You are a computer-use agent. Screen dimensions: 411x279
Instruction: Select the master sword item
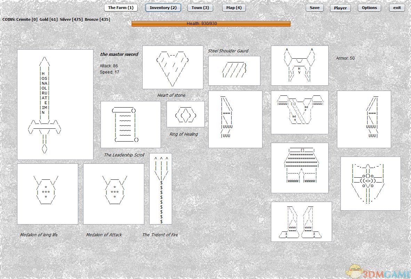[55, 104]
